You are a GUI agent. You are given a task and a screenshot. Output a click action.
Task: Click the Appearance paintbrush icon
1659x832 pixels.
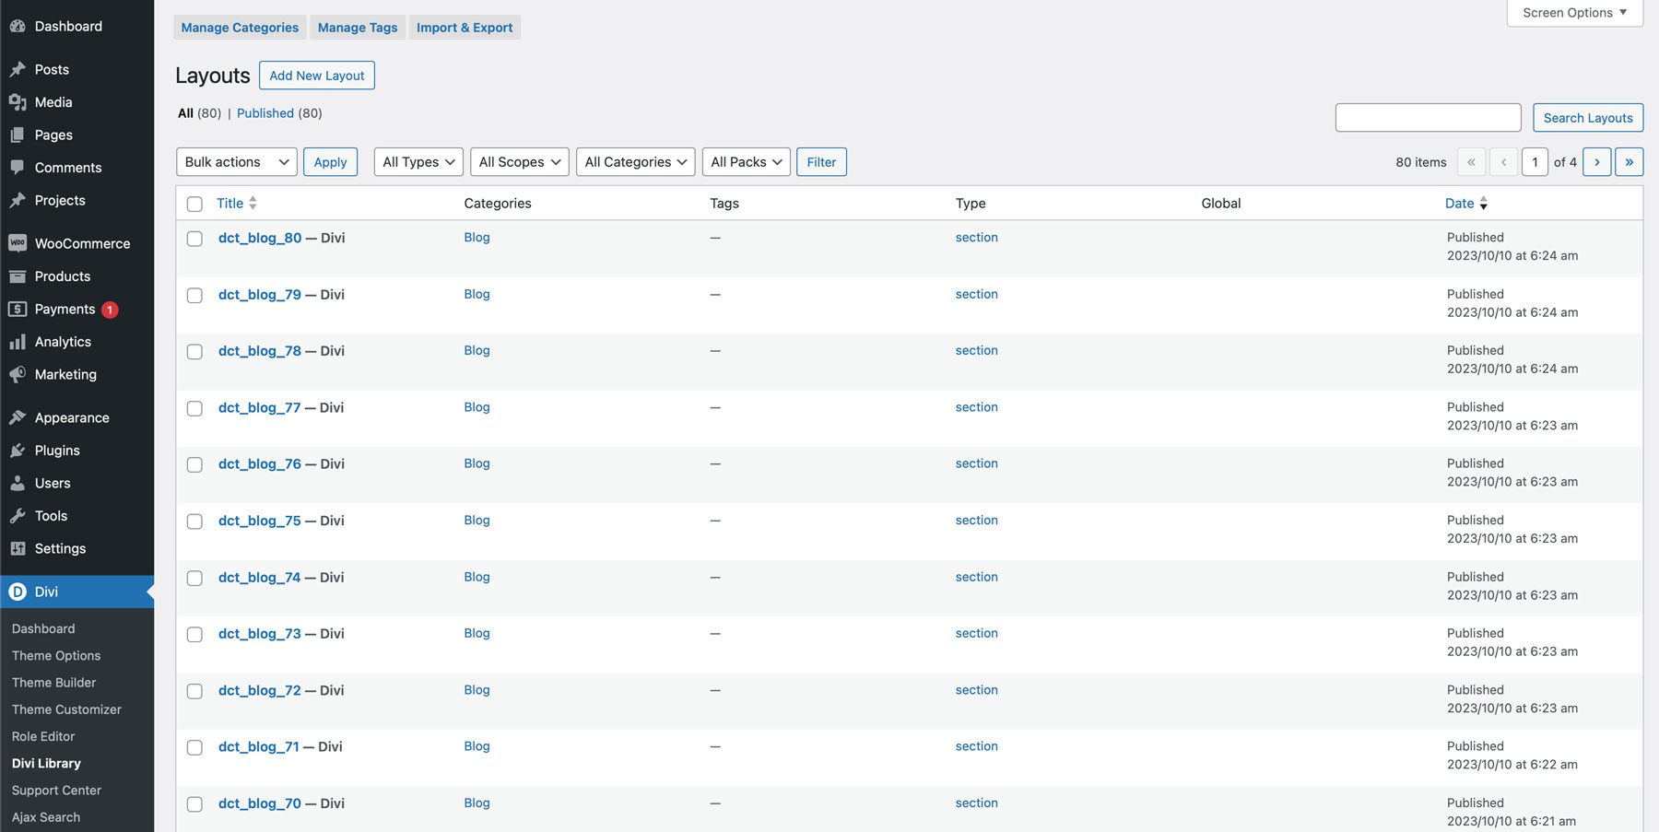coord(18,417)
